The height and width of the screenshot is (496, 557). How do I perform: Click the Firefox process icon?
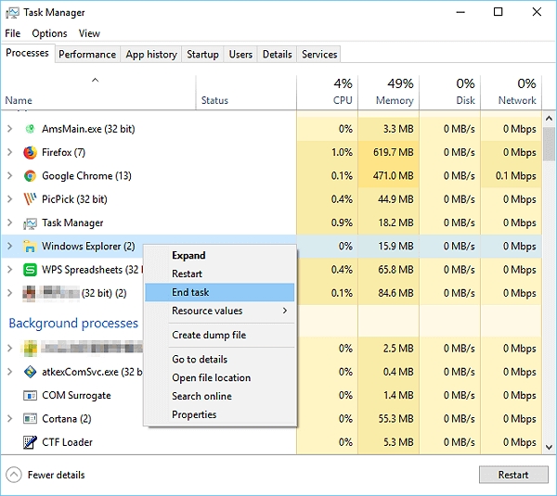[30, 152]
